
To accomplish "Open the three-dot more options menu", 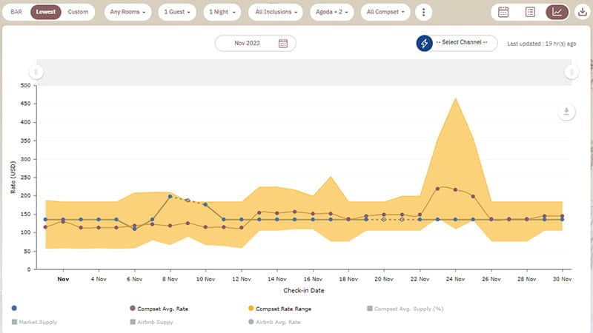I will click(x=423, y=12).
